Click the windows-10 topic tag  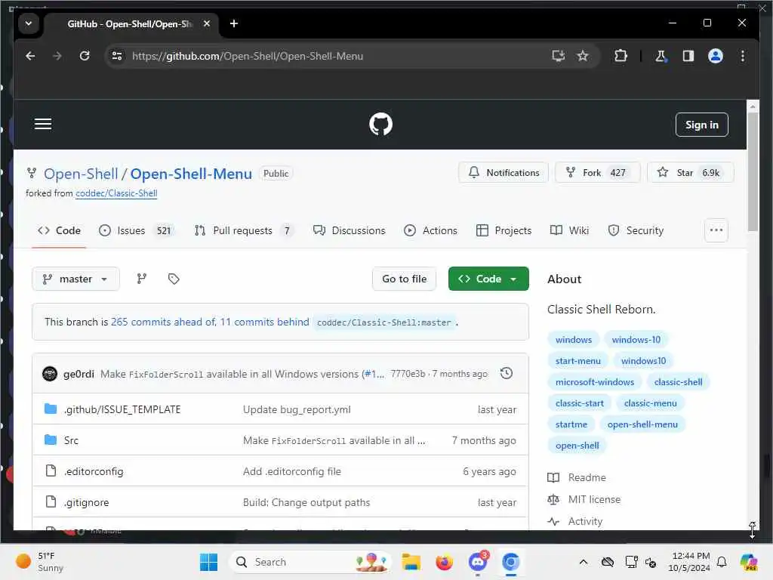[636, 339]
